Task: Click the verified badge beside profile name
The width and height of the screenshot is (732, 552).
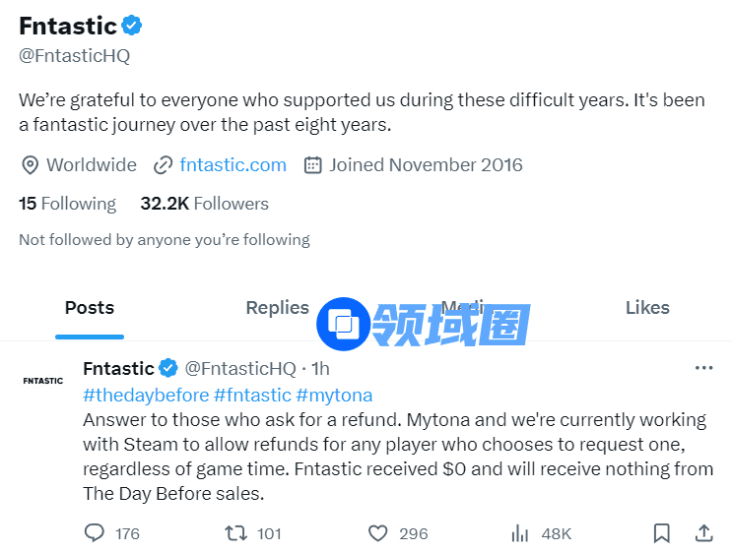Action: point(132,26)
